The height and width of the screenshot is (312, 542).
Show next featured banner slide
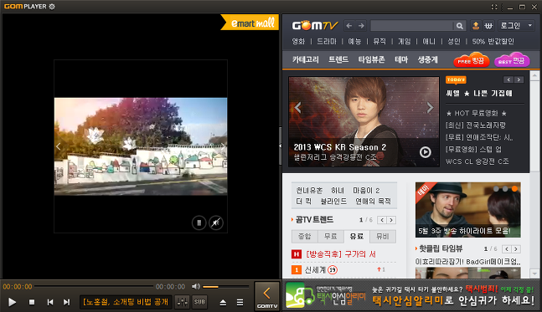click(430, 108)
